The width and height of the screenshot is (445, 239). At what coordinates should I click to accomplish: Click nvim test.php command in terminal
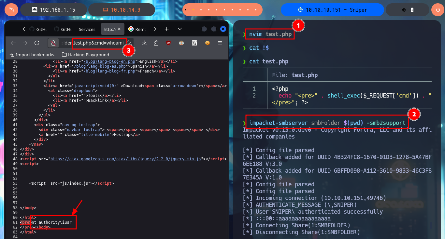(x=270, y=34)
